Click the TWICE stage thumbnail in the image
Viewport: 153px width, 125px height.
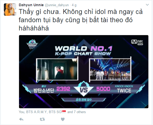pos(110,69)
